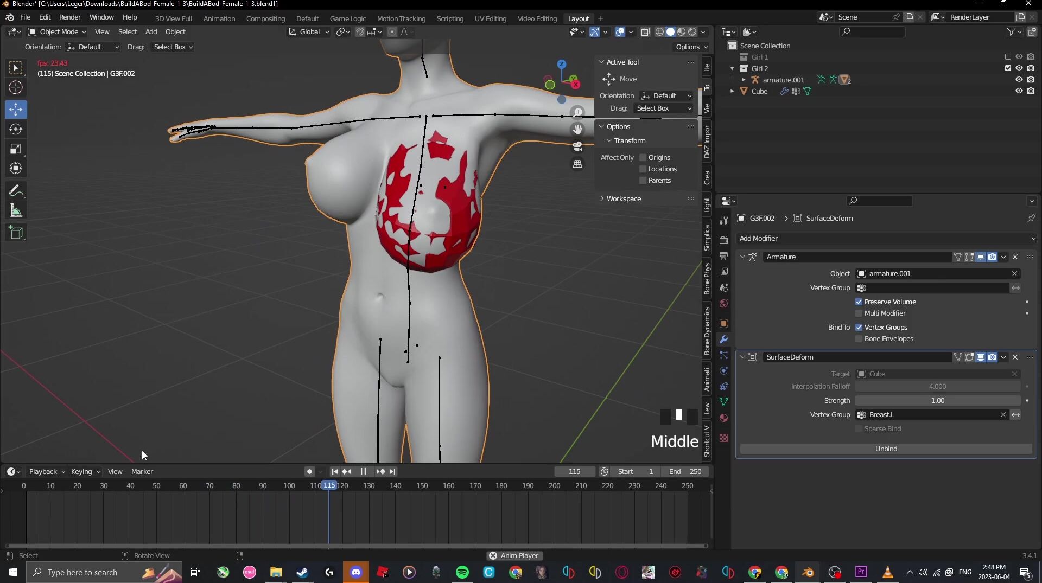Enable the Bone Envelopes checkbox
The width and height of the screenshot is (1042, 583).
[x=859, y=338]
